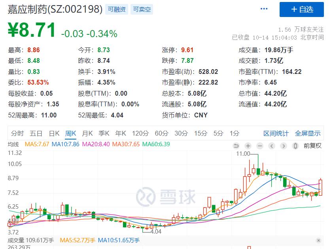Viewport: 333px width, 249px height.
Task: Click the 已收盘 10-14 15:04:03 timestamp
Action: [x=278, y=38]
